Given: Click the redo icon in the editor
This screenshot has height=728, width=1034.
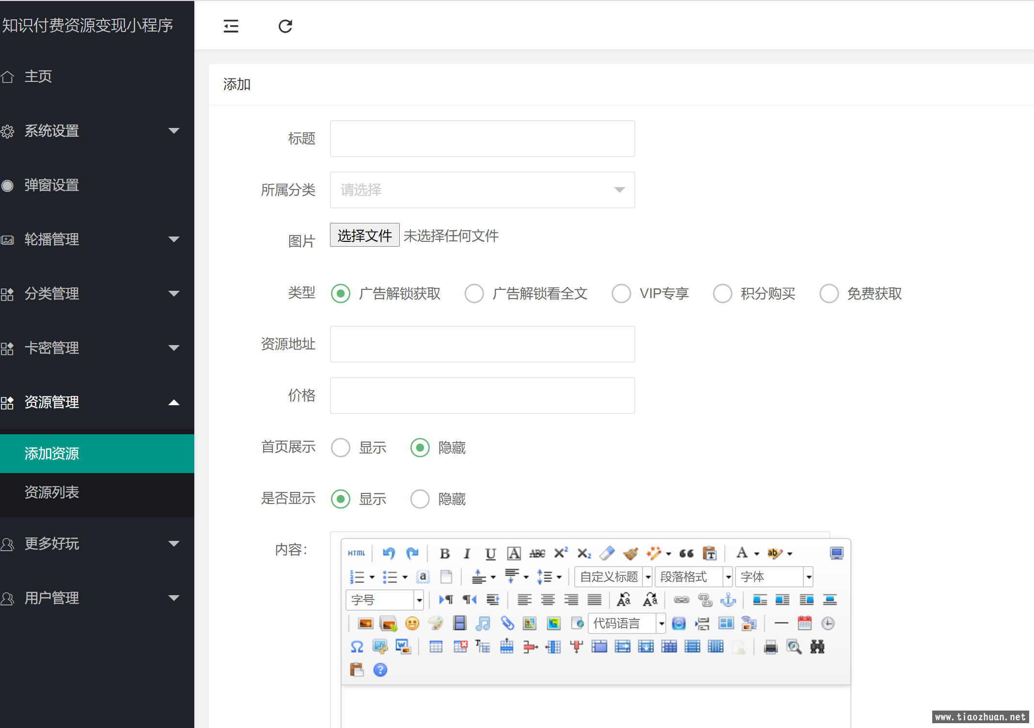Looking at the screenshot, I should [x=412, y=553].
